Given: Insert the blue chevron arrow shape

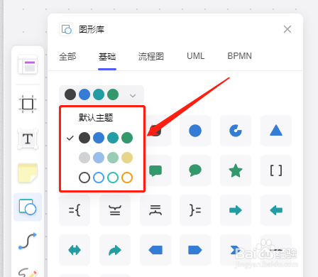Looking at the screenshot, I should (x=236, y=250).
